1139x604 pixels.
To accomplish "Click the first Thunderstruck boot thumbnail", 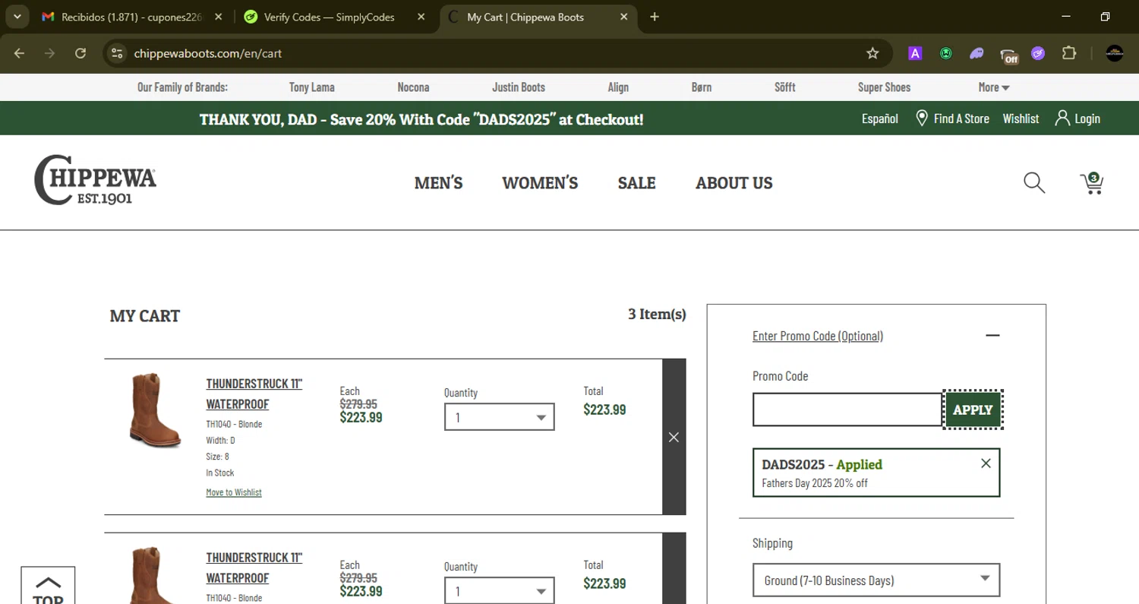I will [x=155, y=411].
